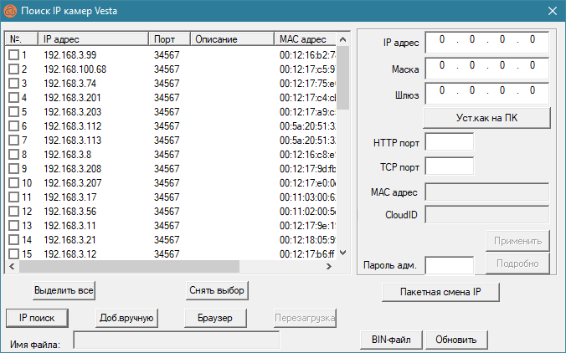566x353 pixels.
Task: Click the Пакетная смена IP button
Action: (x=440, y=292)
